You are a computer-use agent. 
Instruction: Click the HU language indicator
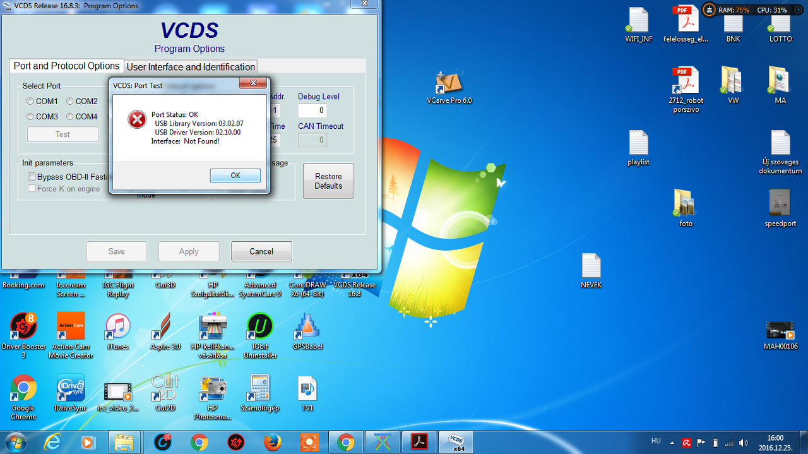pyautogui.click(x=656, y=442)
